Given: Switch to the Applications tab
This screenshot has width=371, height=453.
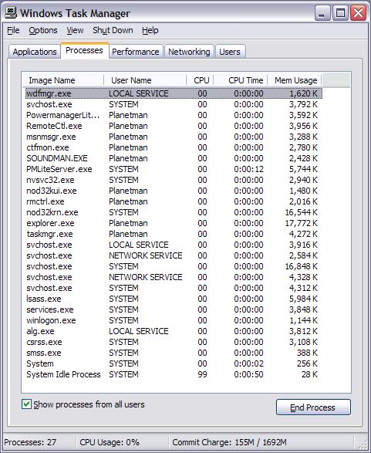Looking at the screenshot, I should point(35,52).
